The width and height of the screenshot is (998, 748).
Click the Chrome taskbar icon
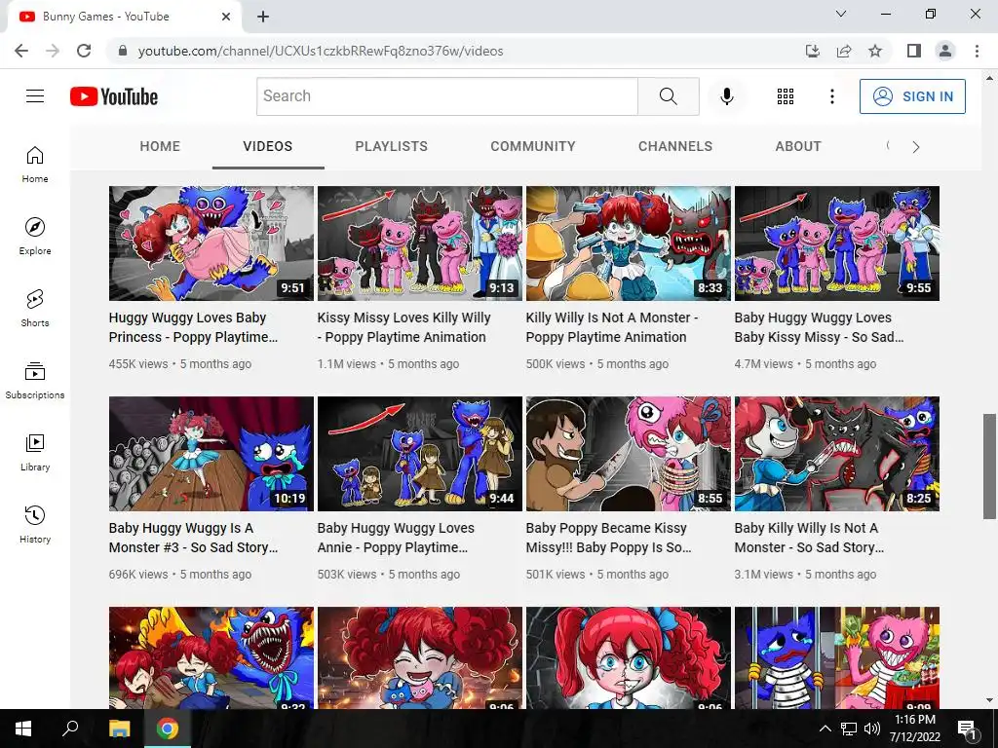168,729
